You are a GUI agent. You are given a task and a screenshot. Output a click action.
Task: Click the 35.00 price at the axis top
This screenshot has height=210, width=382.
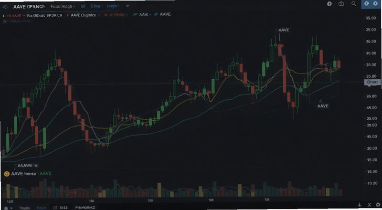tap(371, 18)
